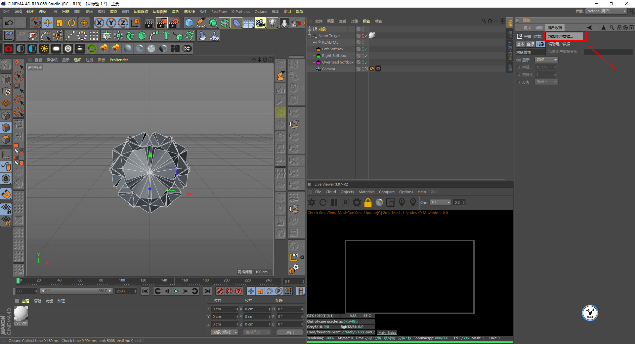The height and width of the screenshot is (344, 635).
Task: Toggle Left Softbox enable checkmark
Action: click(x=366, y=49)
